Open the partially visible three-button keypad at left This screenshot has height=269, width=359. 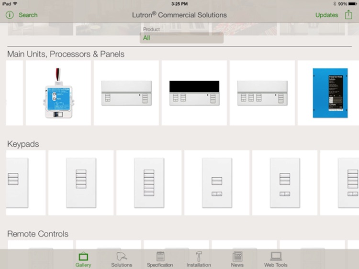tap(26, 183)
